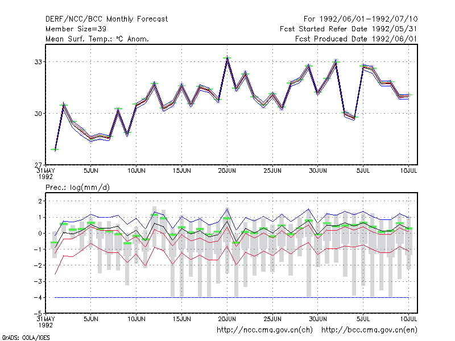The width and height of the screenshot is (455, 341).
Task: Select the Member Size=39 label
Action: tap(76, 29)
